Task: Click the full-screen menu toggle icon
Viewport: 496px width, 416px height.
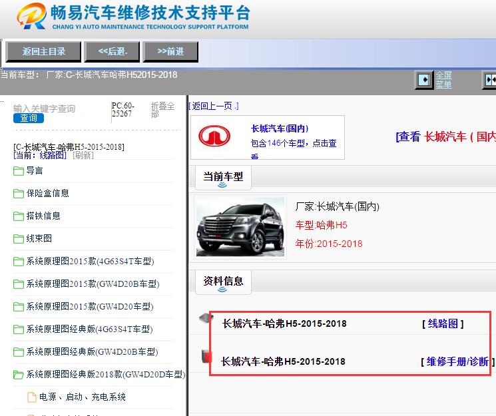Action: coord(424,80)
